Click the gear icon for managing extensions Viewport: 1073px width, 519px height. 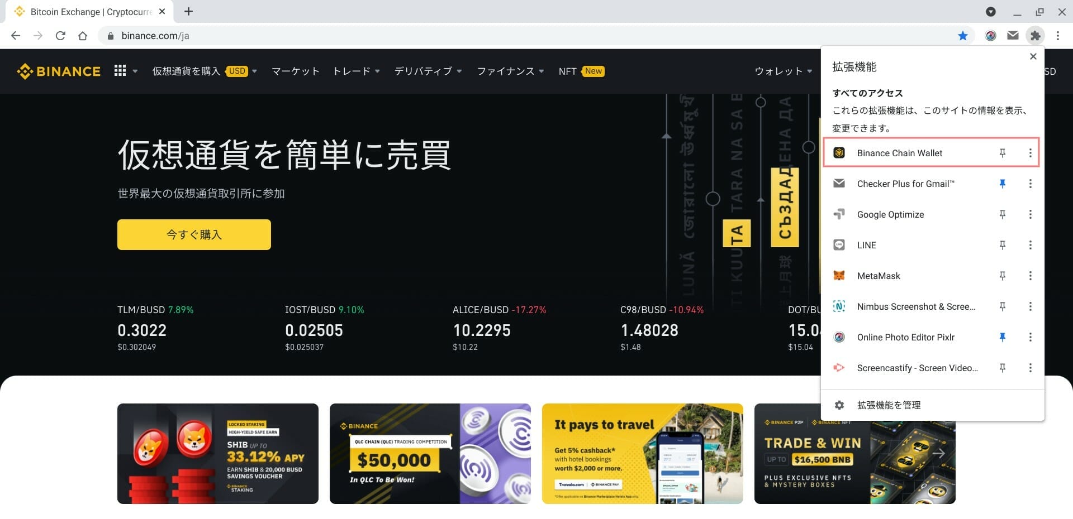[x=839, y=405]
